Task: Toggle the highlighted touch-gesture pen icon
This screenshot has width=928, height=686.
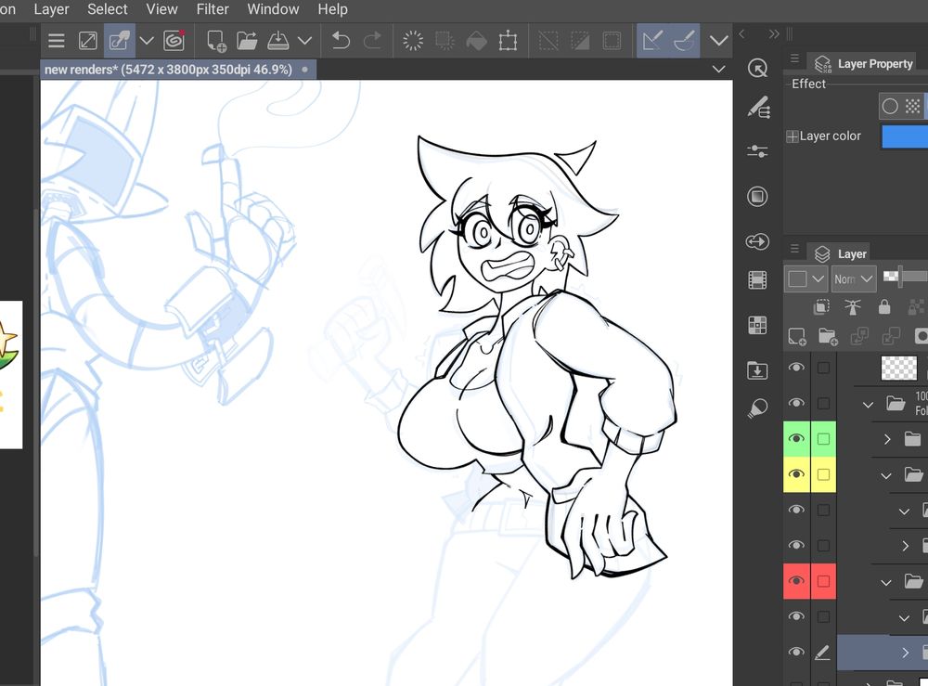Action: coord(119,41)
